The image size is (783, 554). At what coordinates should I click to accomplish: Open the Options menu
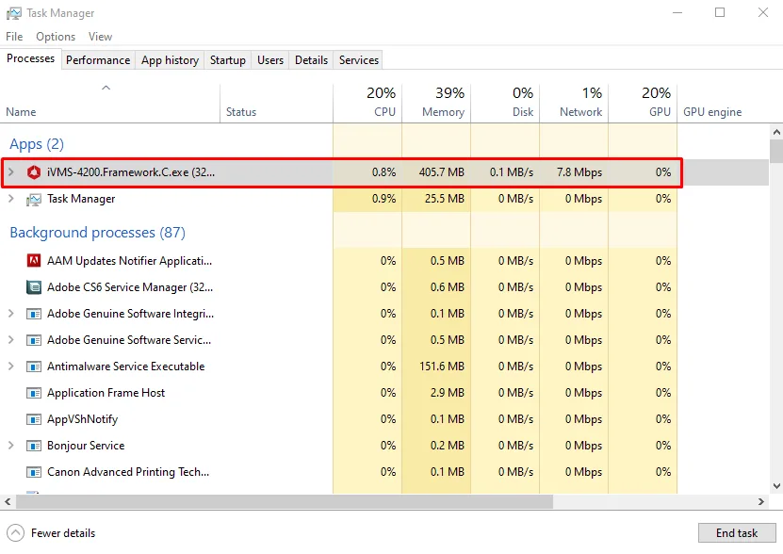pos(56,37)
